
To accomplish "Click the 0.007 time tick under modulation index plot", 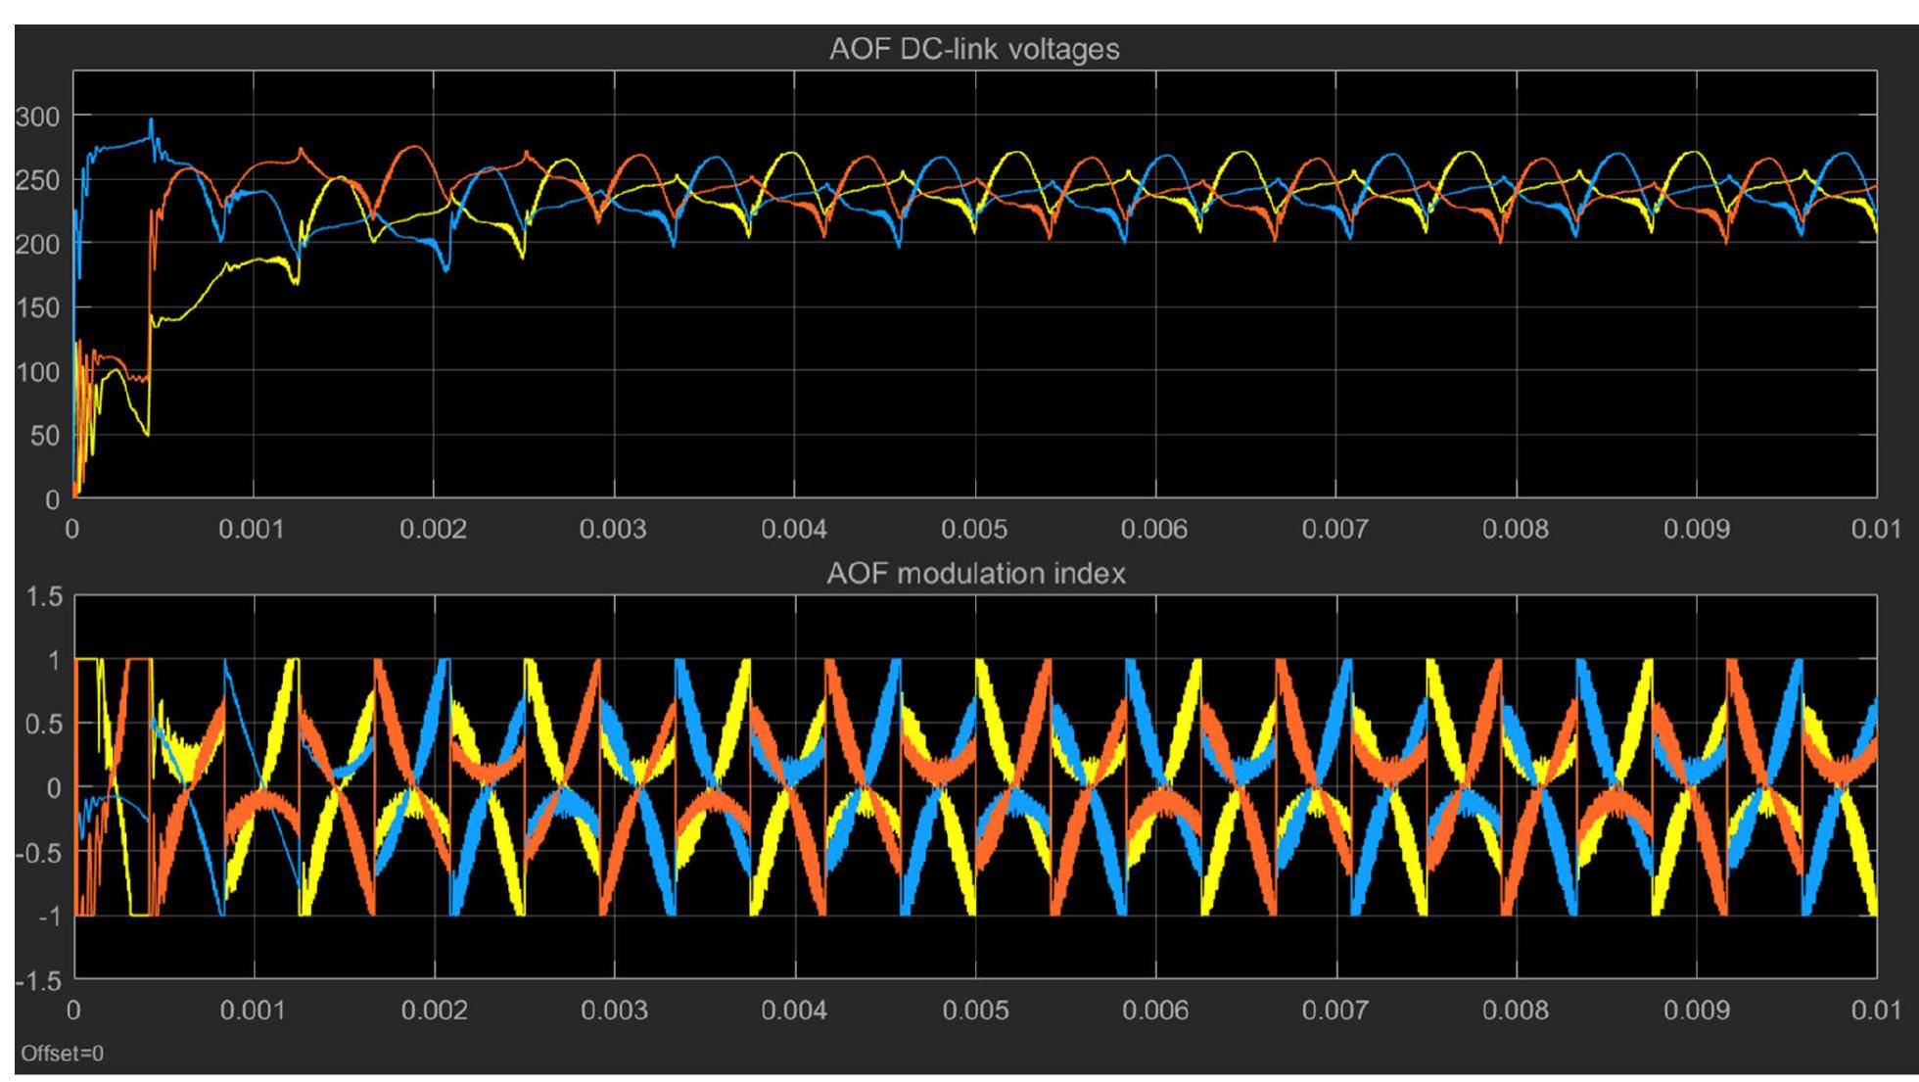I will [x=1335, y=1010].
